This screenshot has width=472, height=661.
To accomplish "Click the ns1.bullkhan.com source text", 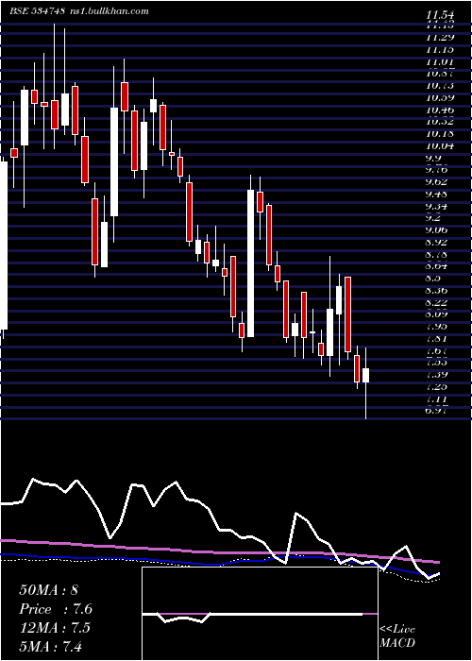I will (110, 11).
